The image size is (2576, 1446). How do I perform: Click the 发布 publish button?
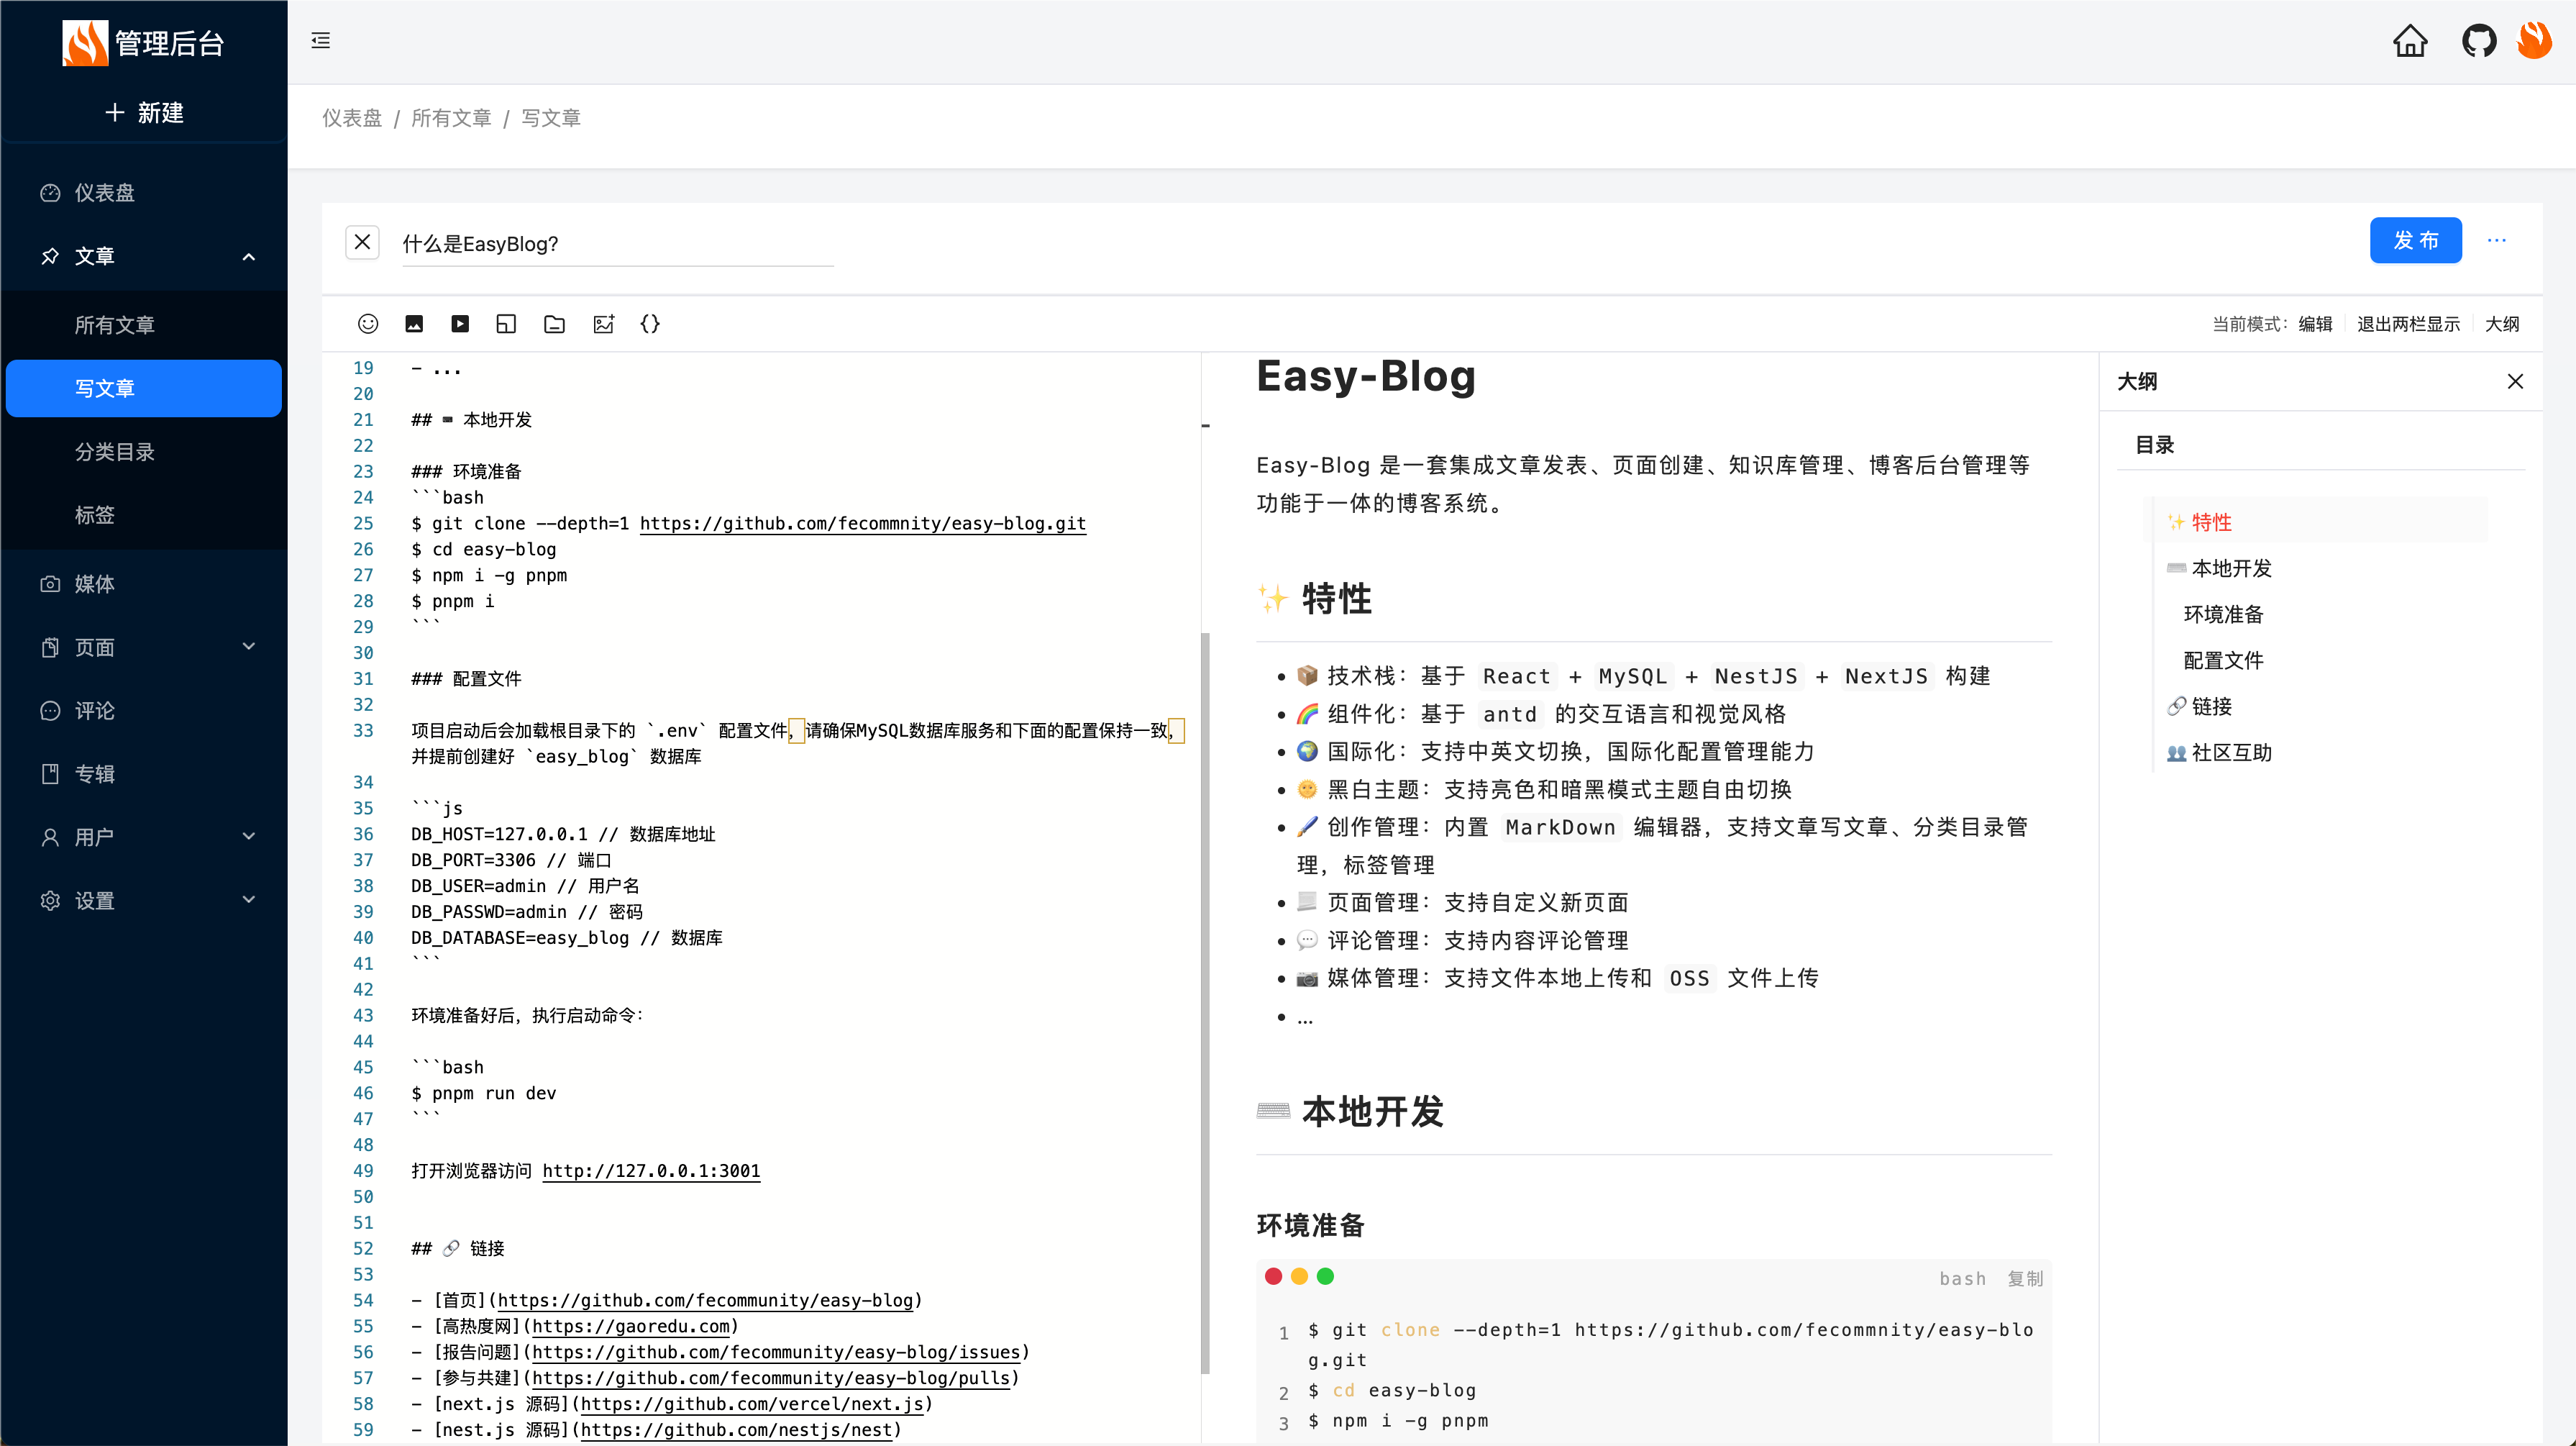pos(2415,240)
